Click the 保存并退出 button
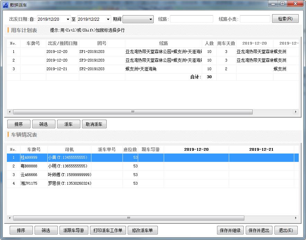 click(259, 230)
